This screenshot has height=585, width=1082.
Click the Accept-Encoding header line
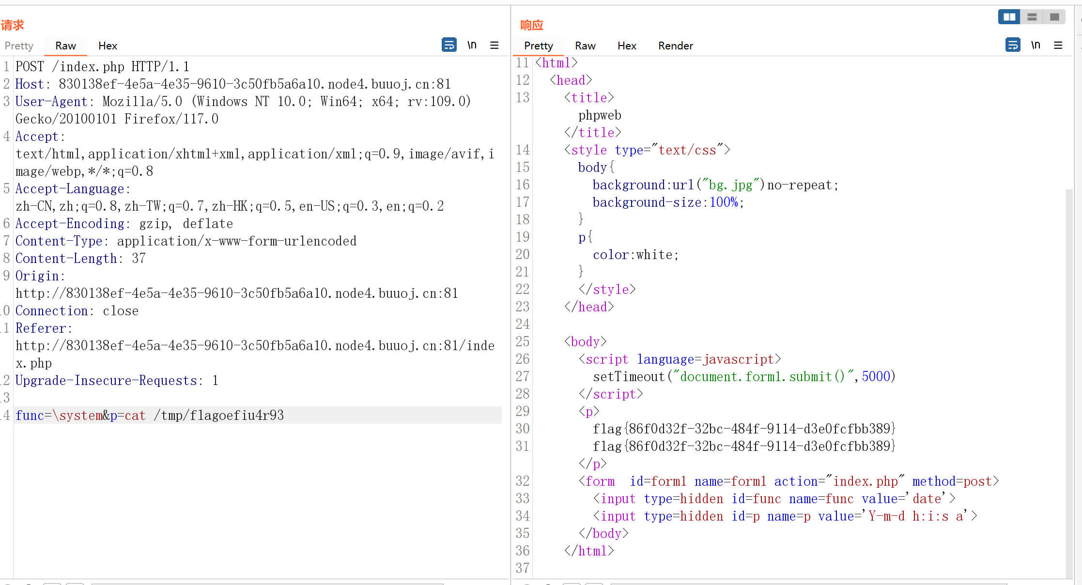click(x=124, y=224)
